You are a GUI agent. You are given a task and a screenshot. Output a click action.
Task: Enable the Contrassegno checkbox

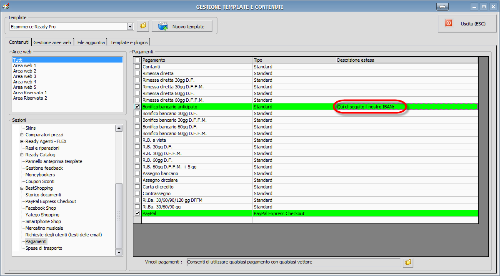(x=137, y=193)
